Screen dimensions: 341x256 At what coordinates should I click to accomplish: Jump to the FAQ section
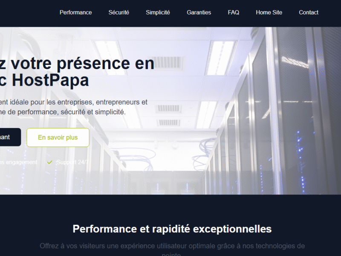pos(234,12)
